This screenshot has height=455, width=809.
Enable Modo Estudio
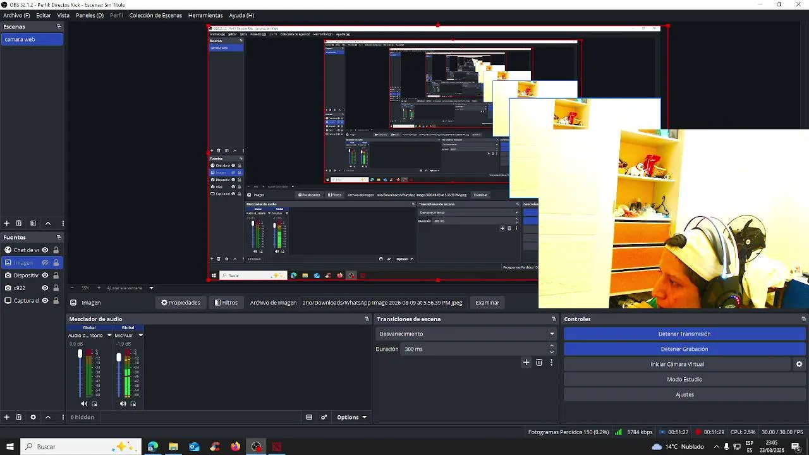click(x=684, y=379)
